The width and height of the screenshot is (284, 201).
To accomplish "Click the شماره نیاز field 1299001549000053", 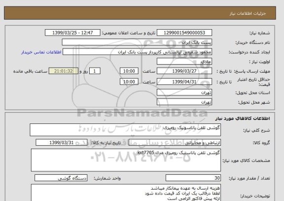I will tap(184, 33).
